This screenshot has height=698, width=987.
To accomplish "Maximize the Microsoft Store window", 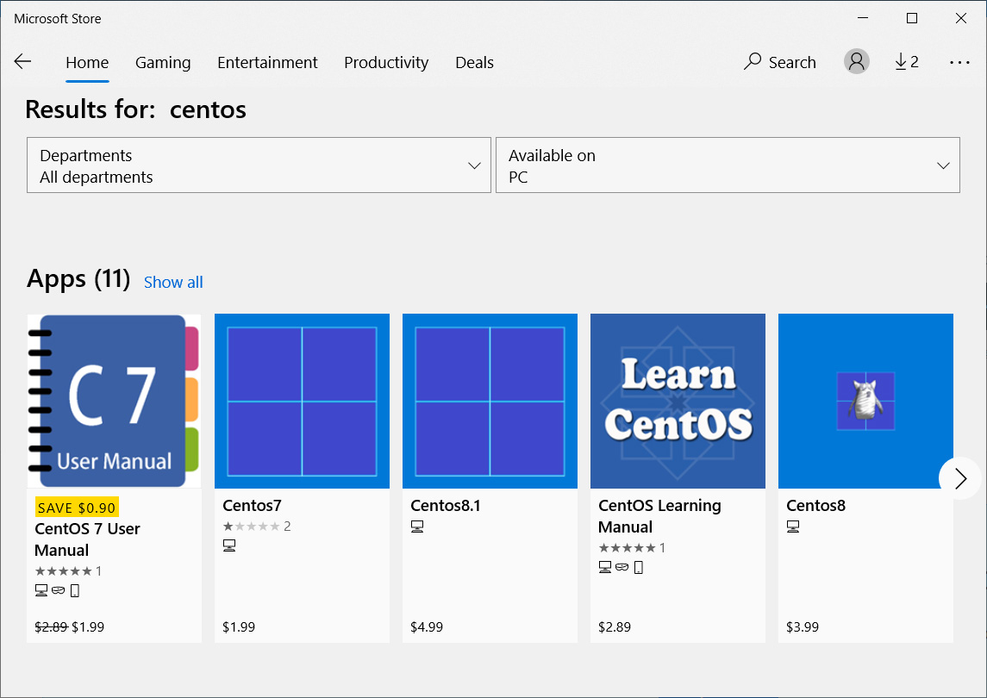I will [x=911, y=18].
